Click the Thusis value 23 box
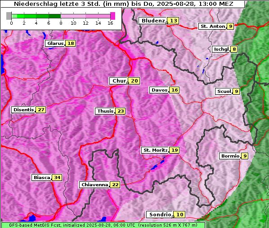Image resolution: width=269 pixels, height=228 pixels. pos(121,111)
